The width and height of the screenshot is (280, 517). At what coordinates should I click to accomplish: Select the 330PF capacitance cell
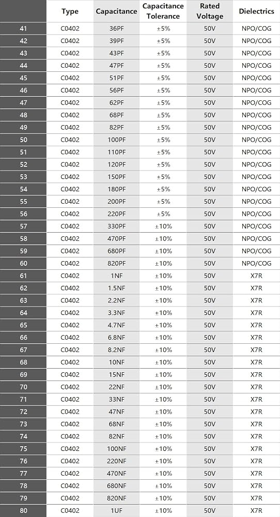tap(117, 226)
